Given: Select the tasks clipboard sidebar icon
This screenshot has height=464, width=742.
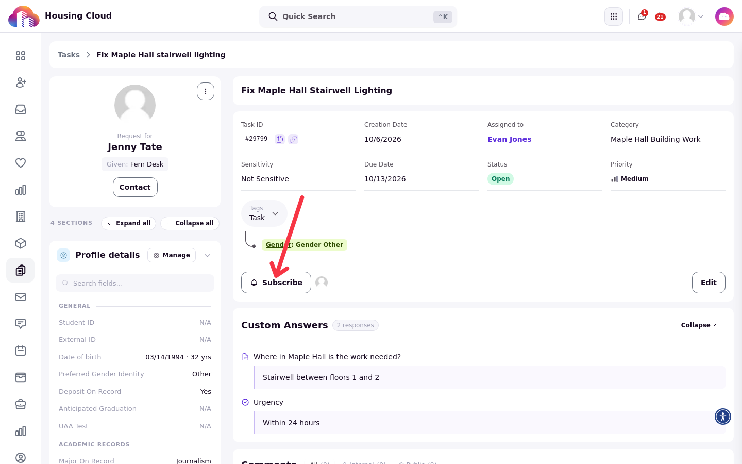Looking at the screenshot, I should [21, 270].
